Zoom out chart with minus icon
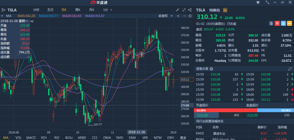 184,16
